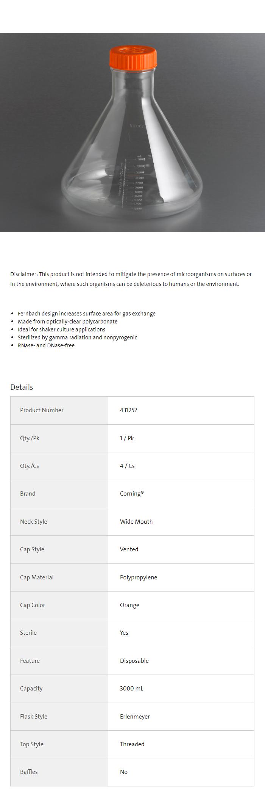Click the Baffles row label

(29, 772)
